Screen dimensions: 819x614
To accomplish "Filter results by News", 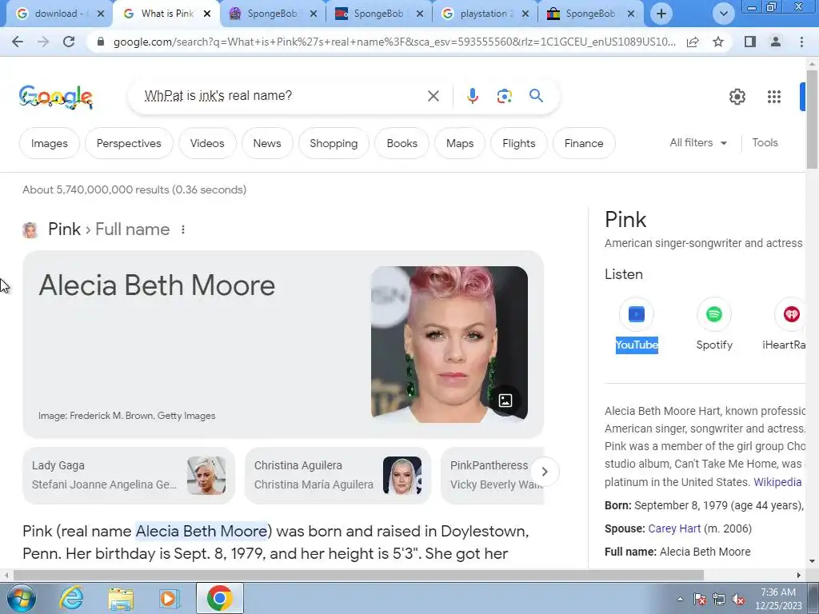I will (x=267, y=143).
